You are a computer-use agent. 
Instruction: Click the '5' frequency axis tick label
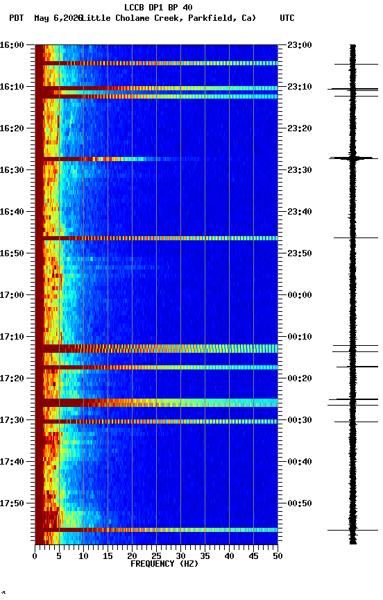pos(59,556)
